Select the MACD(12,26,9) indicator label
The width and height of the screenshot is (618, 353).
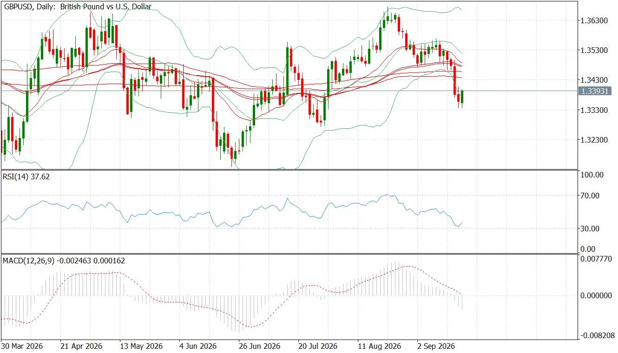point(64,261)
